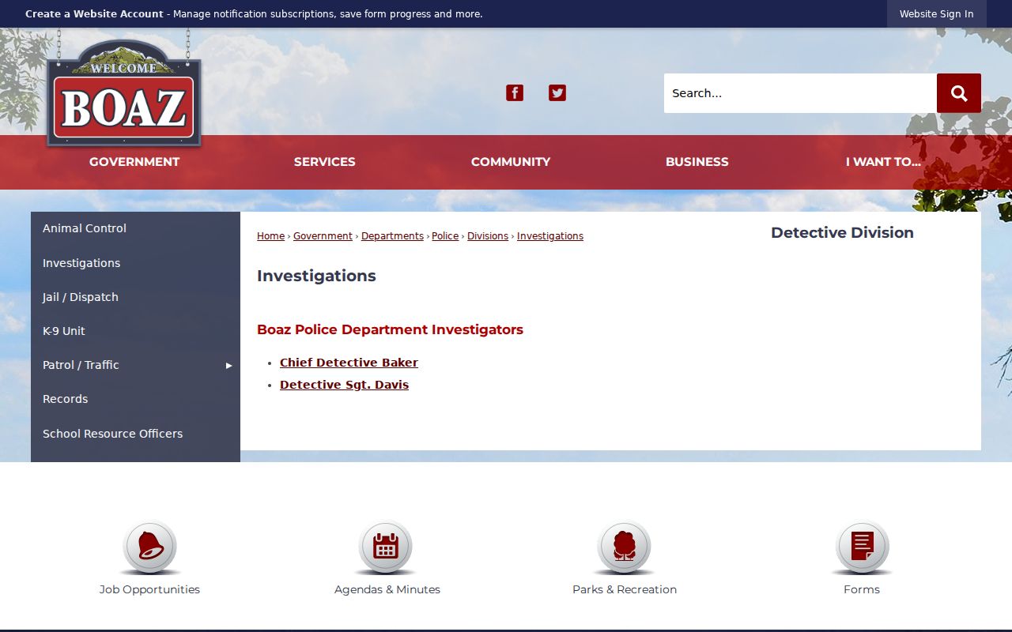
Task: Follow the Divisions breadcrumb link
Action: tap(488, 236)
